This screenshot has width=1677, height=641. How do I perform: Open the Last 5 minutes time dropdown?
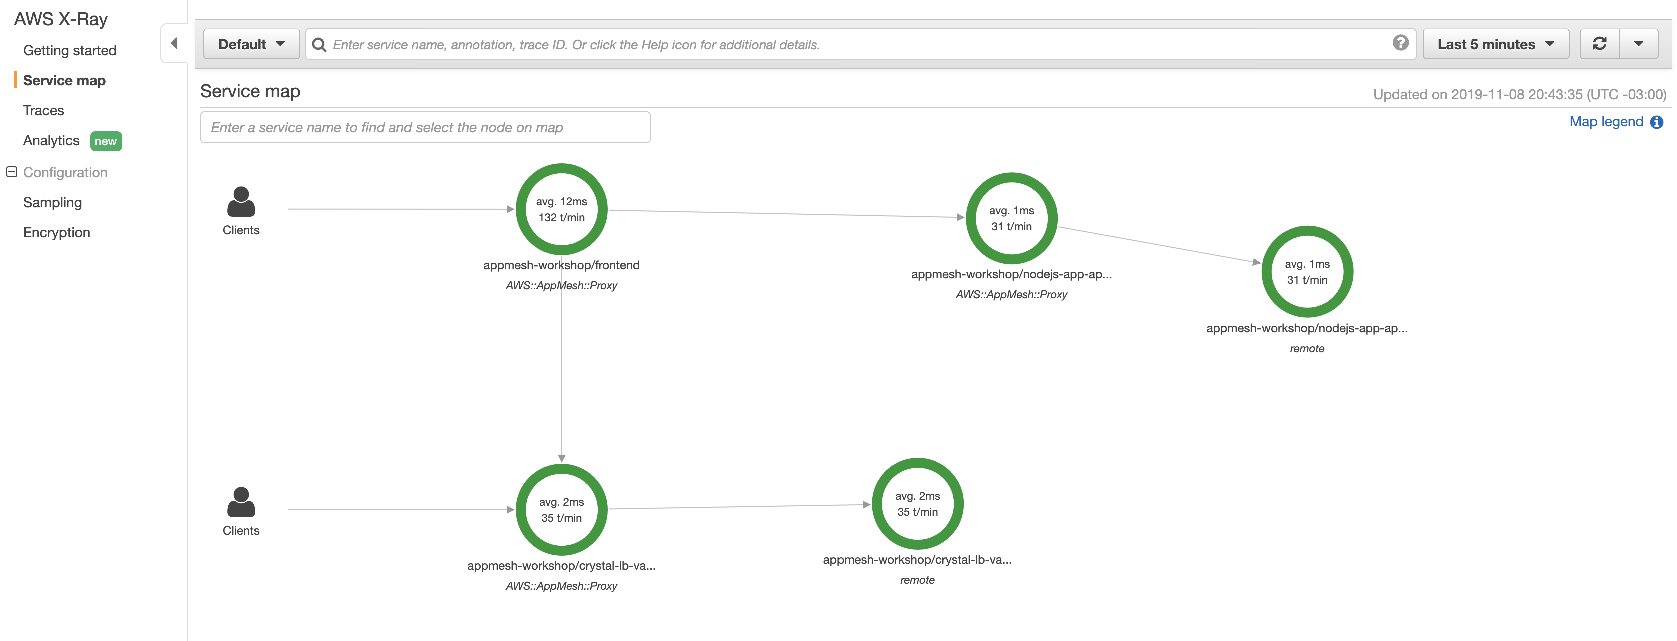point(1495,44)
